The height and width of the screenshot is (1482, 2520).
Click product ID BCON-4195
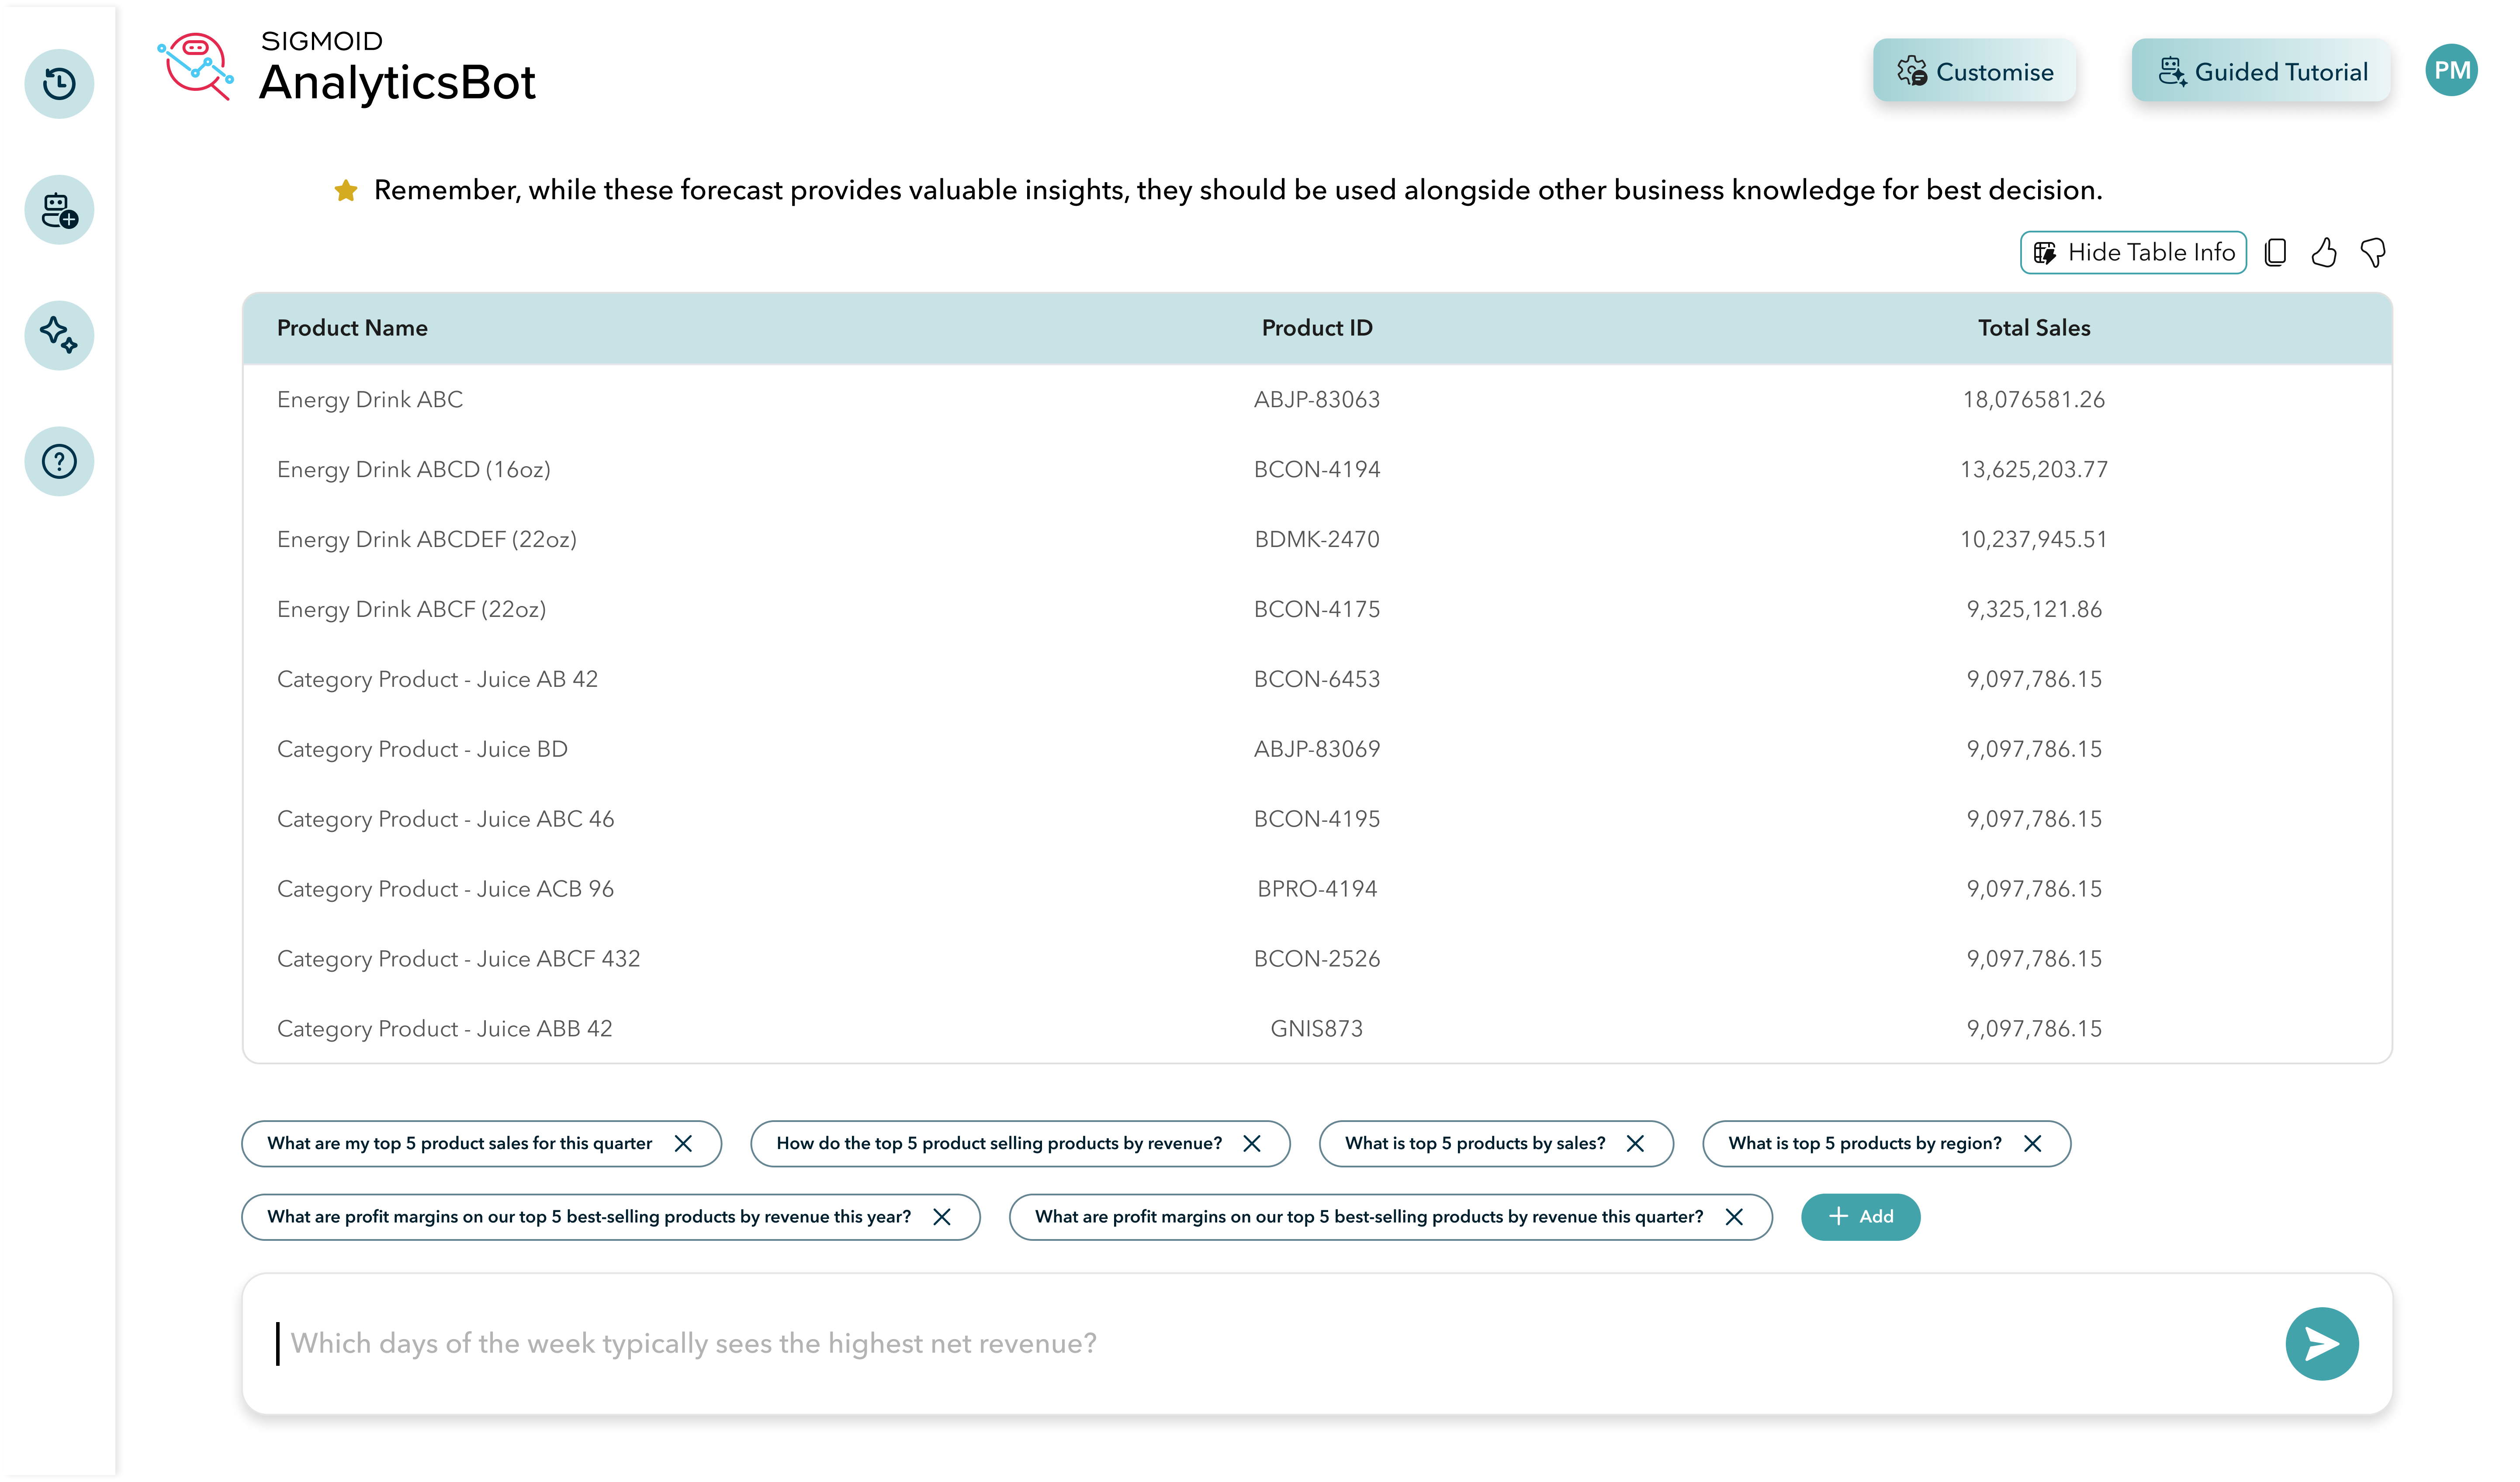pos(1317,820)
